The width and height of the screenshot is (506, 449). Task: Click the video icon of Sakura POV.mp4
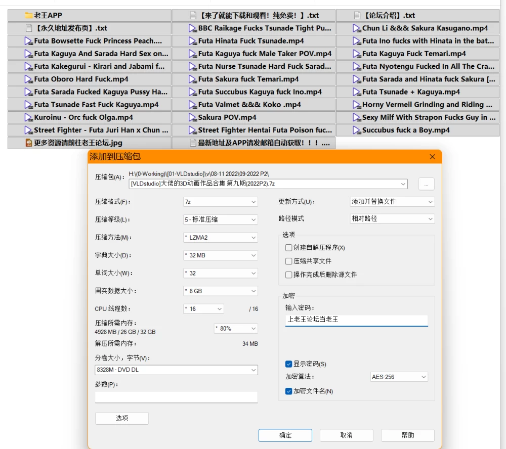click(193, 117)
